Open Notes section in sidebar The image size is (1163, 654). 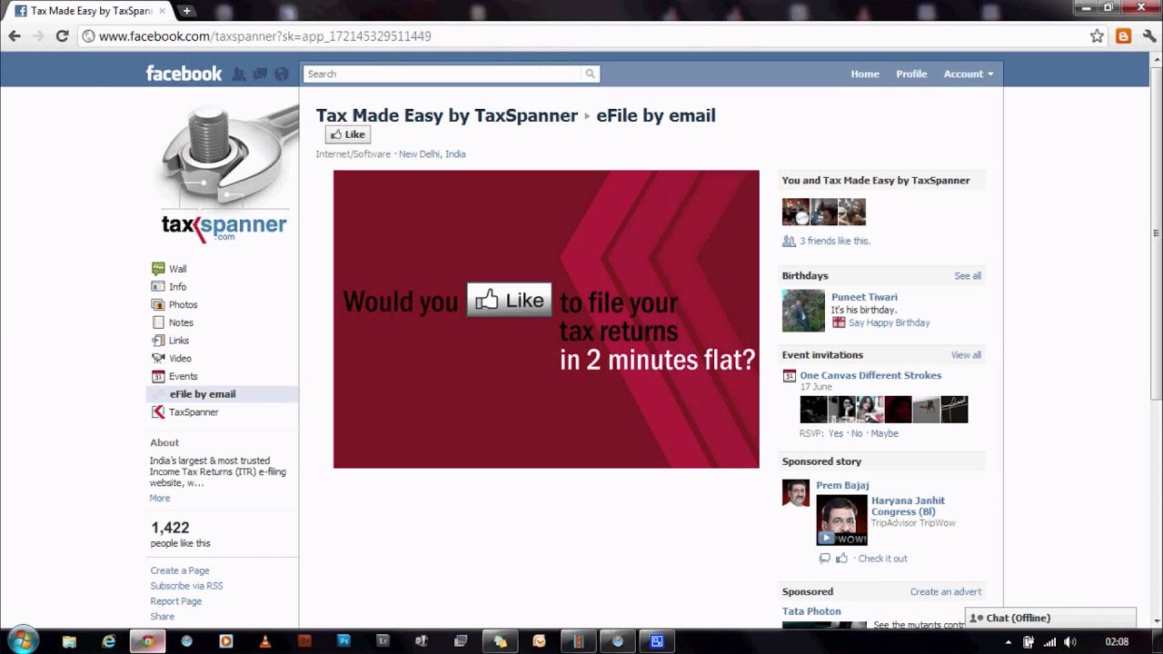pos(181,322)
